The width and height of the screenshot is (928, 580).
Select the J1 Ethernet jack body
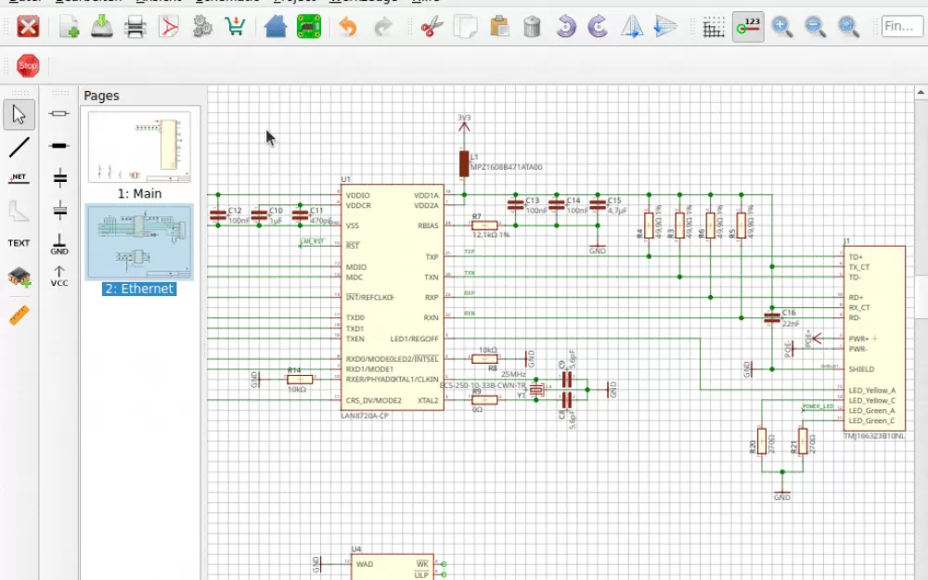tap(874, 339)
